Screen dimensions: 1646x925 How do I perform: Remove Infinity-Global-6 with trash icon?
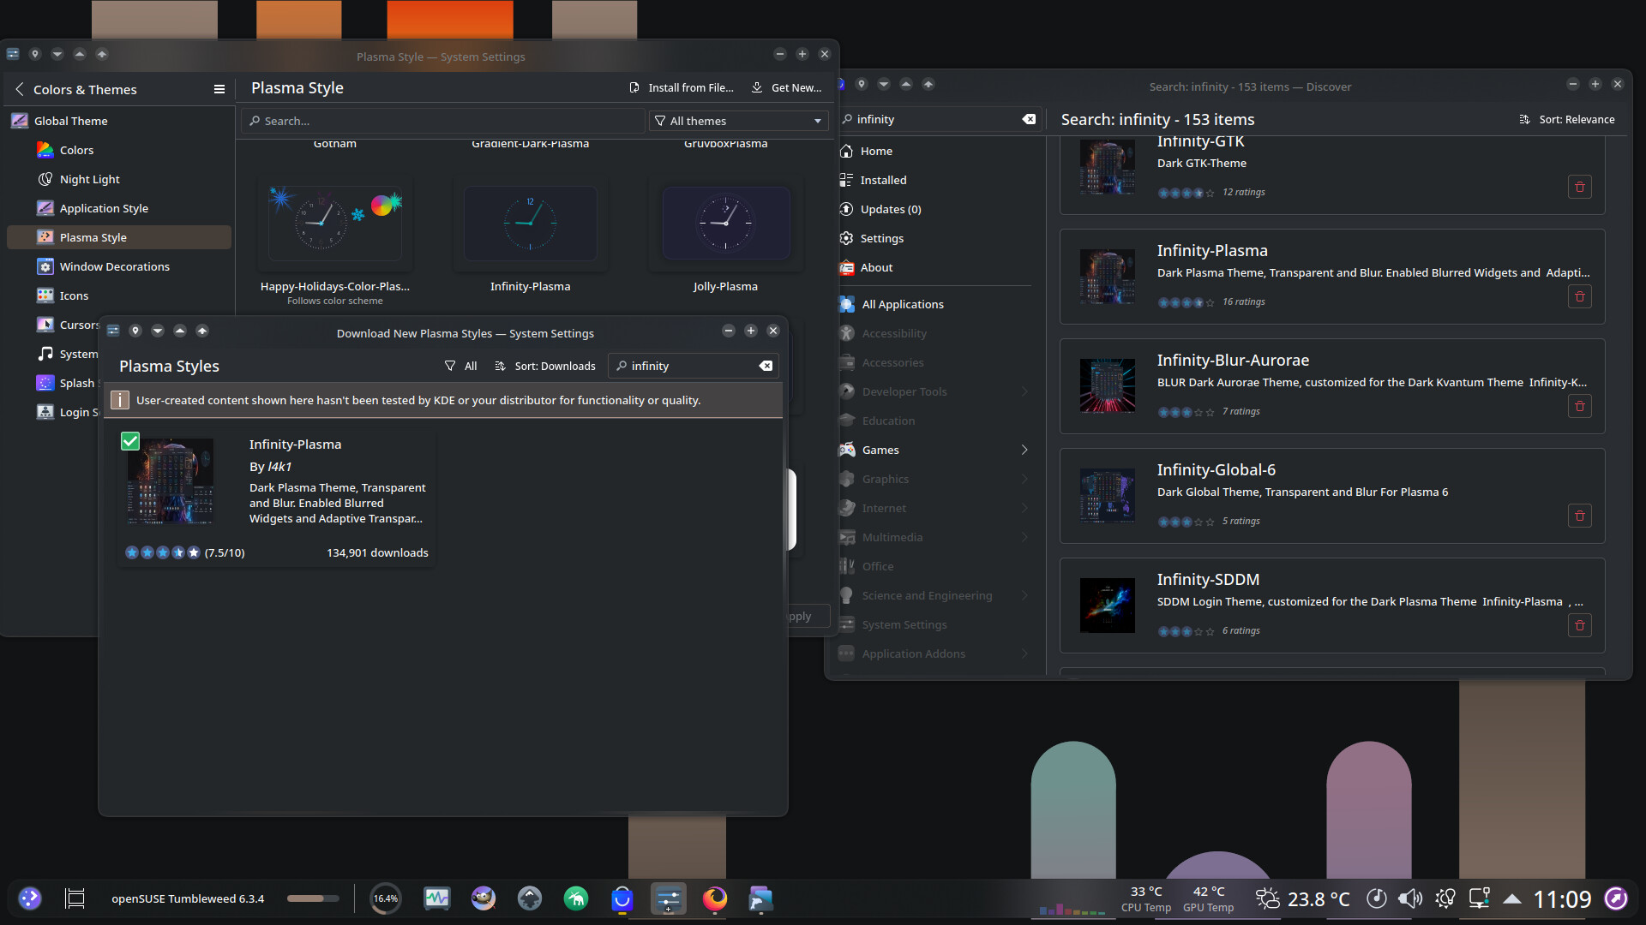[1580, 516]
